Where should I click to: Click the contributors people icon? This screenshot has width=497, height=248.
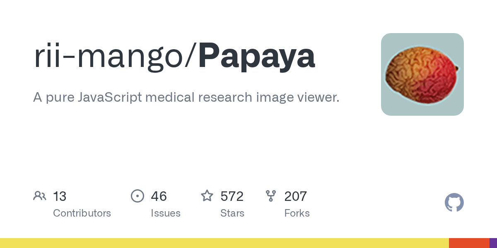[40, 196]
